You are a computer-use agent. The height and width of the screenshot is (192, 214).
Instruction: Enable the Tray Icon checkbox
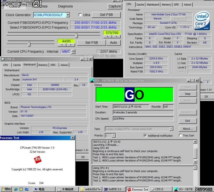(180, 135)
